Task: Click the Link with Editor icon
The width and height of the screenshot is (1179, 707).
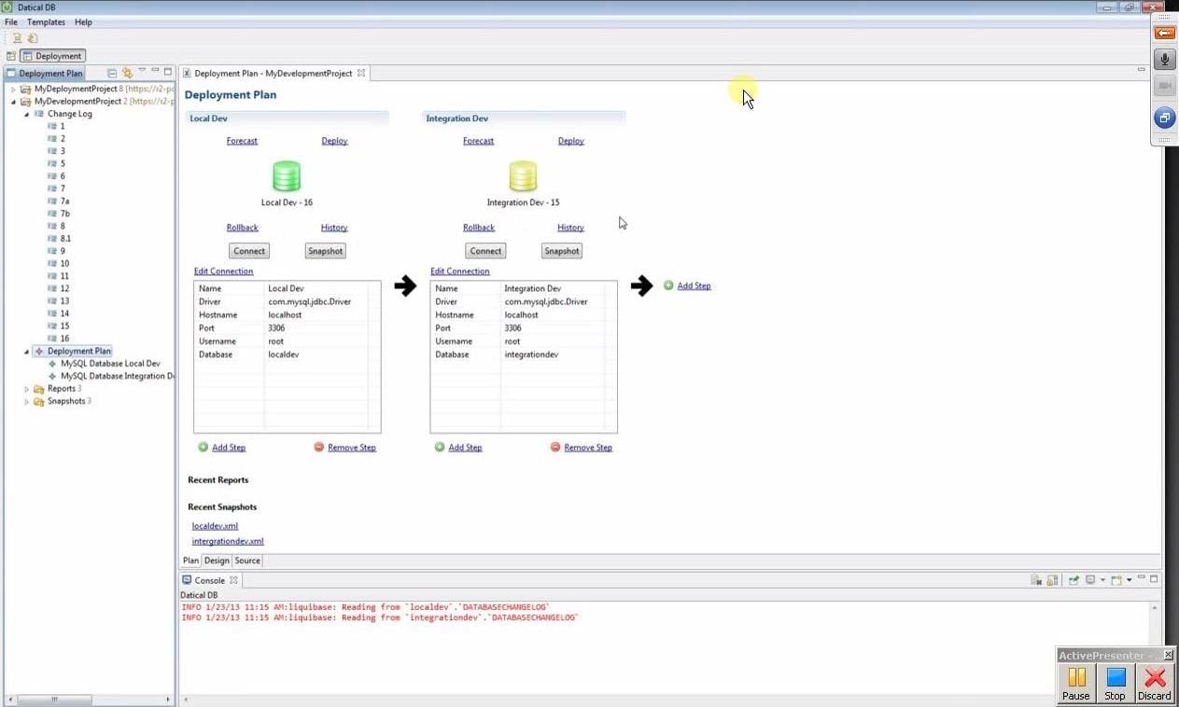Action: coord(127,73)
